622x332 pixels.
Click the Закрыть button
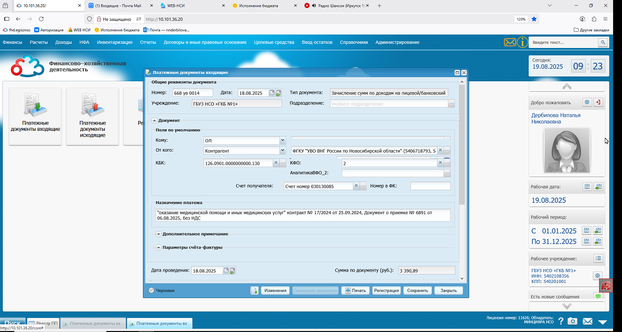(448, 290)
